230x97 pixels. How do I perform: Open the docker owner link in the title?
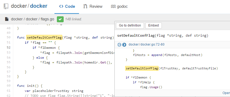tap(19, 6)
